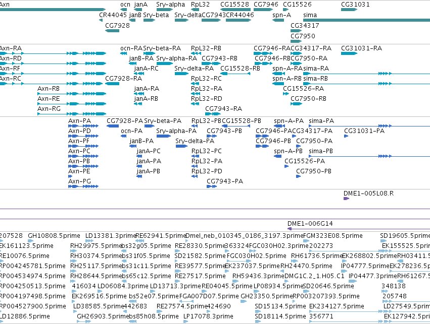This screenshot has width=430, height=324.
Task: Select the Axn gene glyph bar
Action: 53,10
